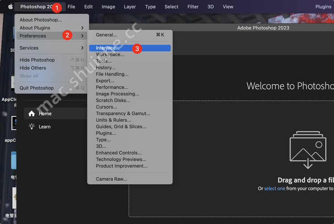Open Camera Raw... preferences
The width and height of the screenshot is (334, 224).
pos(111,179)
